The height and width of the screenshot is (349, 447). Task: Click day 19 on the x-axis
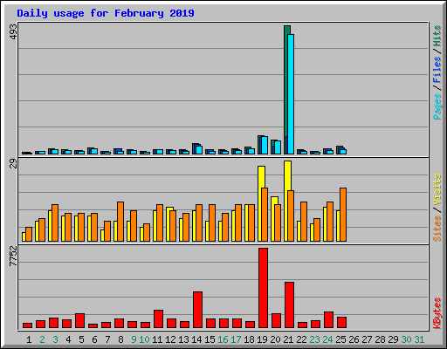pyautogui.click(x=262, y=339)
